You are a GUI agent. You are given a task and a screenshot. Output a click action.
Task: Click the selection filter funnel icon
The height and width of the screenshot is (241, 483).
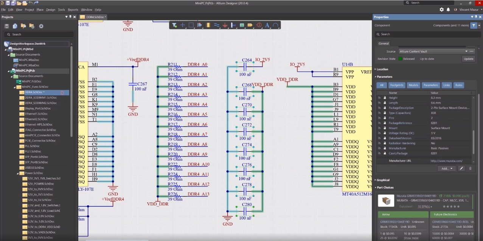(174, 25)
